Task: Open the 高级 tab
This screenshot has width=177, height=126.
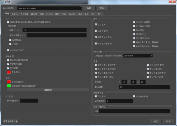Action: click(86, 14)
